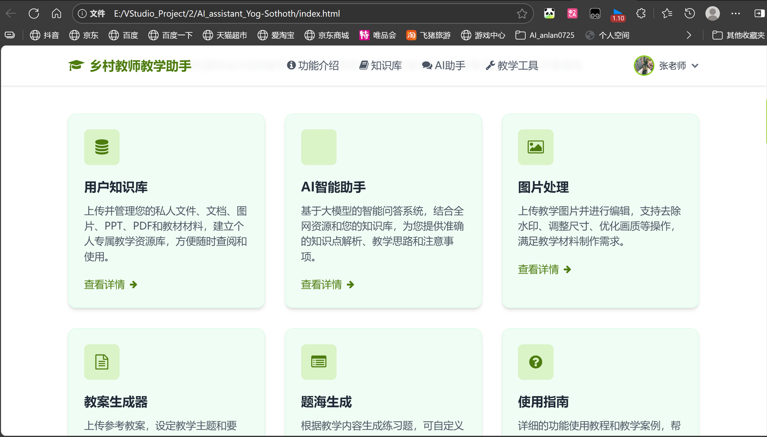
Task: Click the list icon on 题海生成 card
Action: tap(319, 362)
